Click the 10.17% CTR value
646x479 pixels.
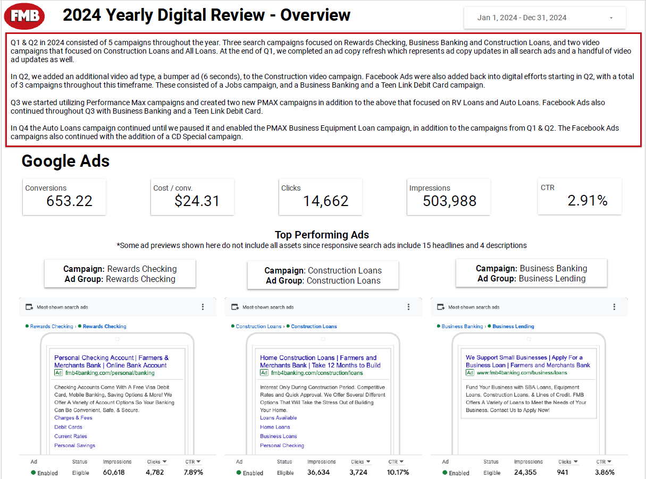[x=398, y=473]
